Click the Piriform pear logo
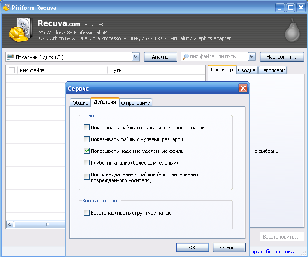 click(293, 30)
